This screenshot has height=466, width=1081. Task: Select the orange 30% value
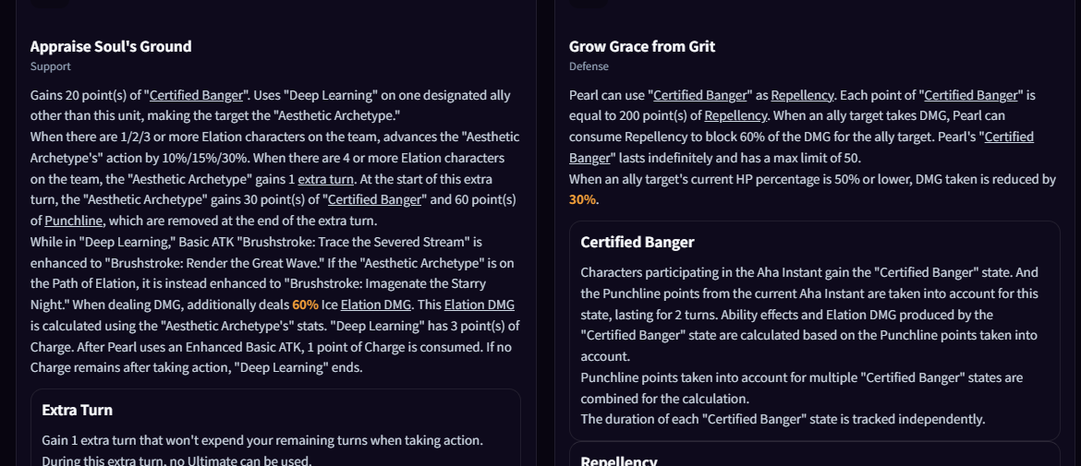tap(583, 200)
